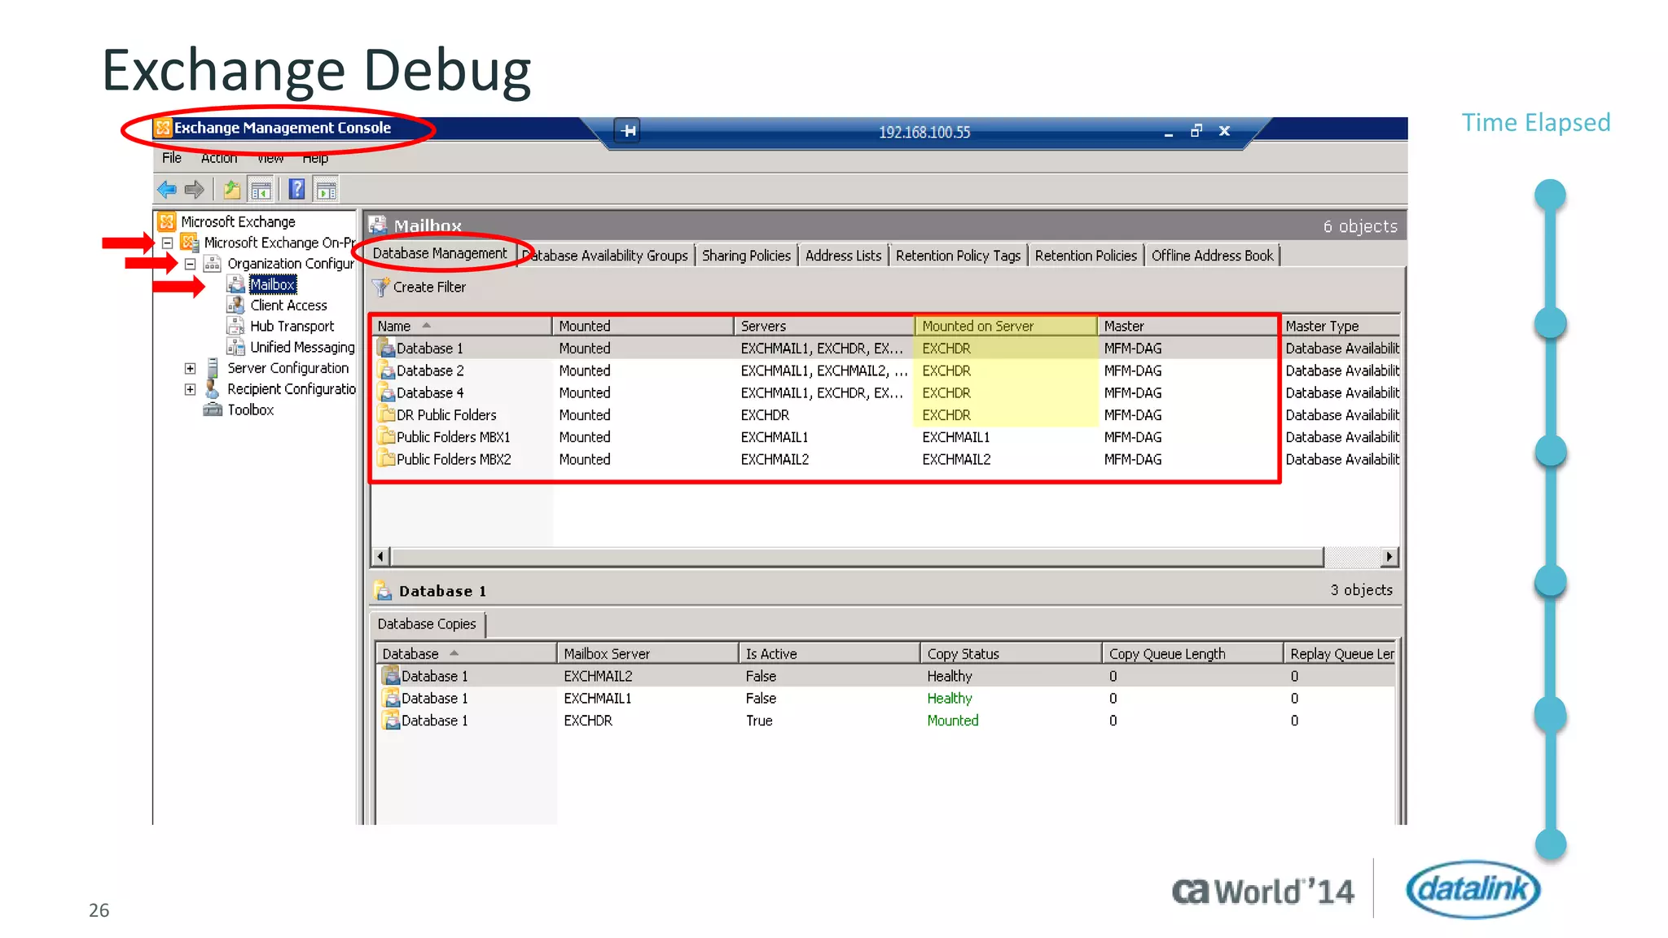Click the Client Access tree icon

pos(235,305)
